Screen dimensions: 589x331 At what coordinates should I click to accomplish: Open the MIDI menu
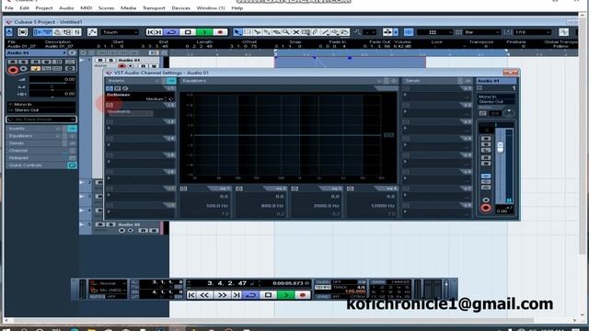pos(87,8)
